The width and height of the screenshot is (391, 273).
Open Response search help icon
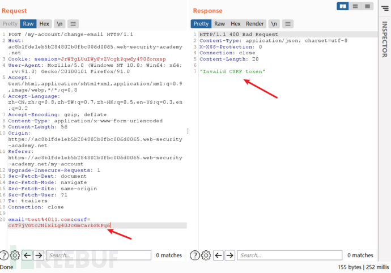coord(195,255)
